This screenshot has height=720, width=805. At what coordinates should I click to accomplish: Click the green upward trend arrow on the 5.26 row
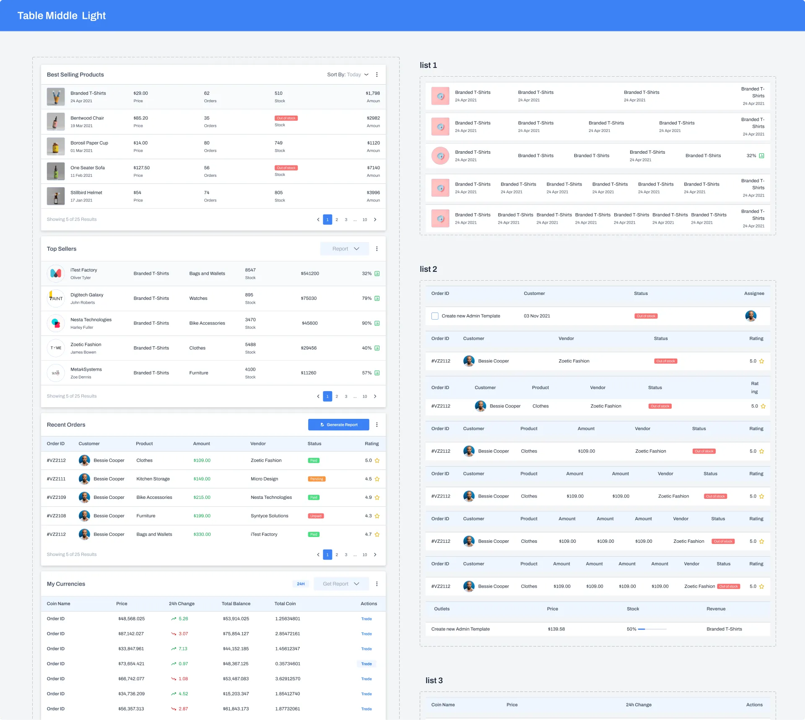[x=173, y=618]
